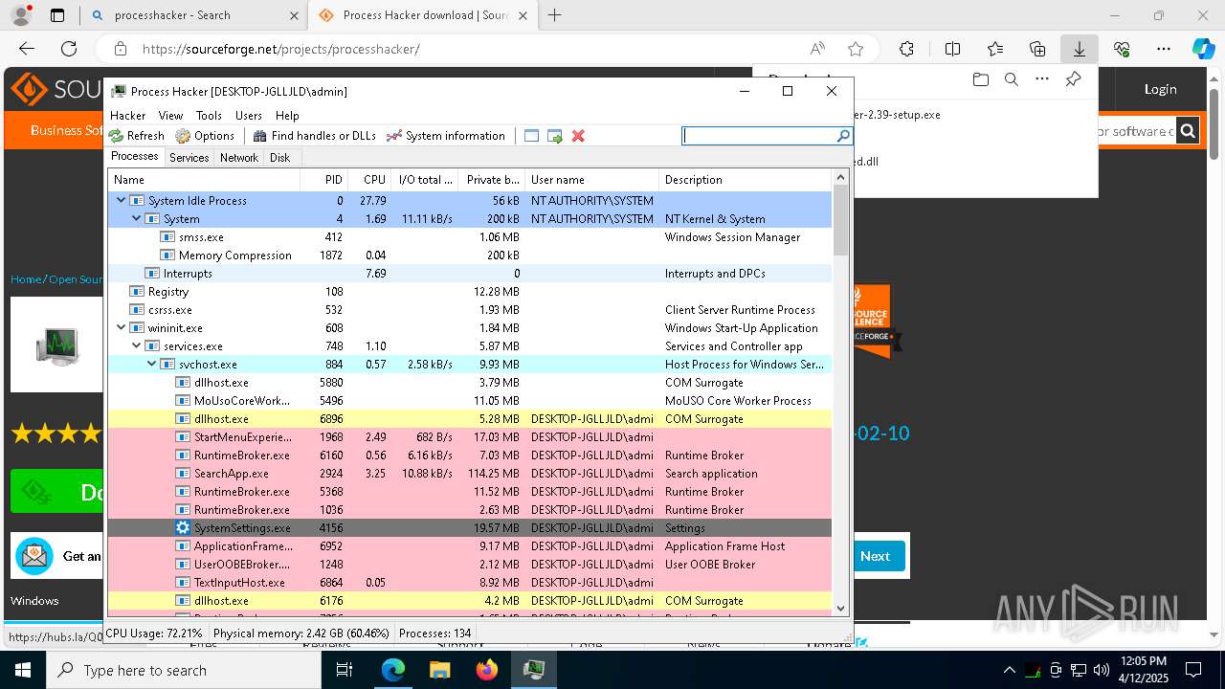Open the Hacker menu
This screenshot has height=689, width=1225.
(127, 115)
